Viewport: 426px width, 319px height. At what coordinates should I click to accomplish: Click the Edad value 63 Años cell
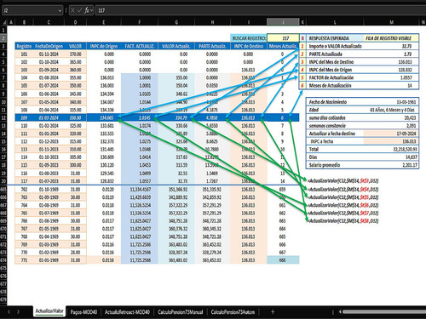click(x=392, y=110)
